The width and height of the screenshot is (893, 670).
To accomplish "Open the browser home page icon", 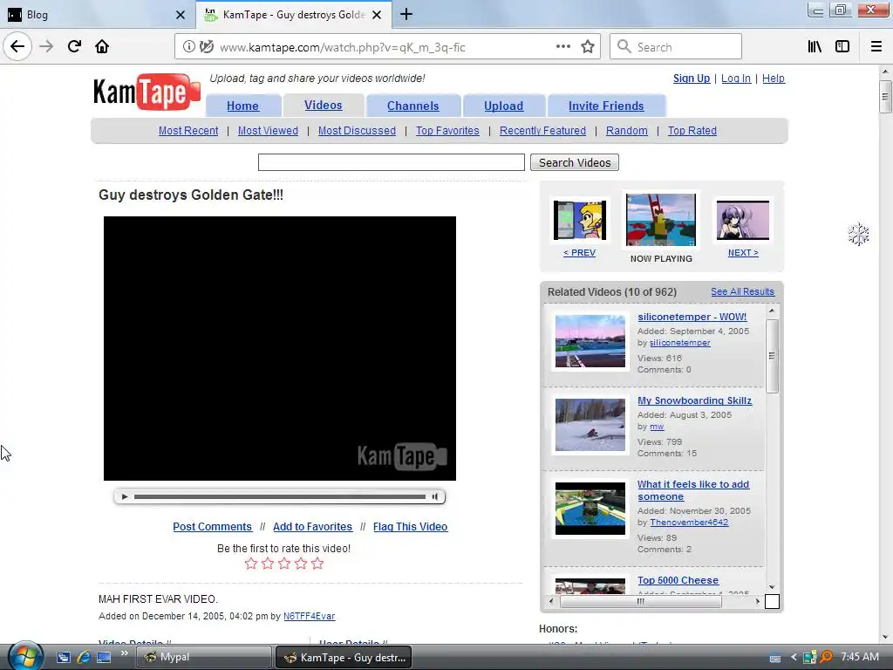I will [x=102, y=46].
